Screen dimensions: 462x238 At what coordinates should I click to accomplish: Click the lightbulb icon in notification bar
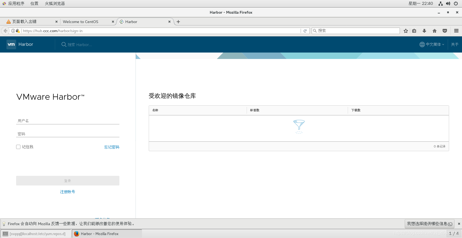pos(4,224)
